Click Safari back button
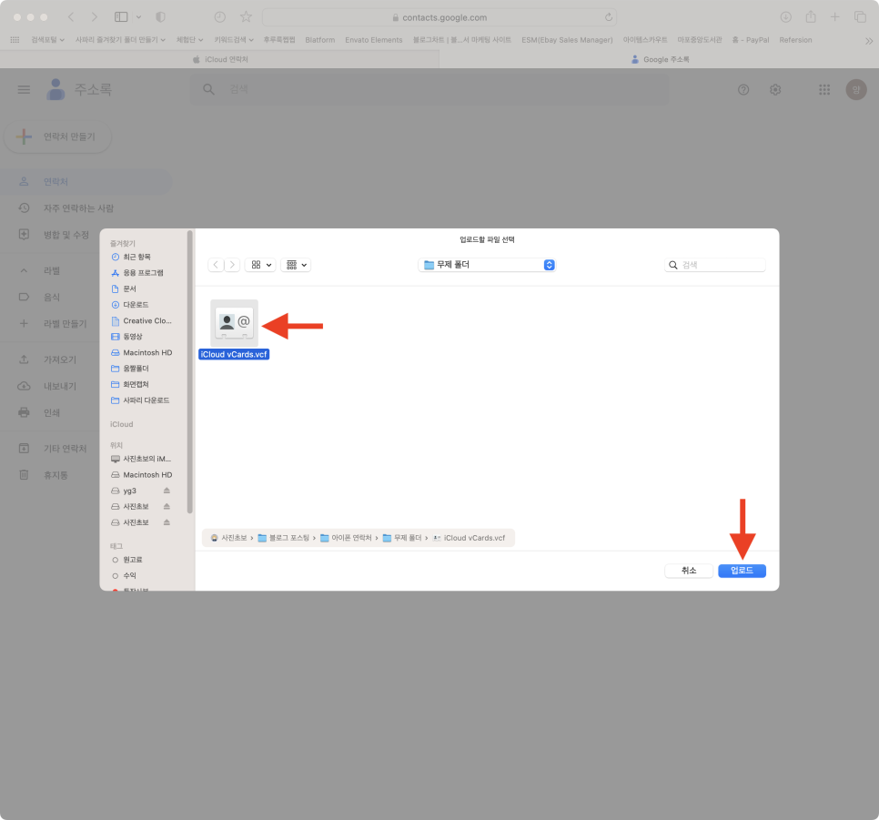Image resolution: width=879 pixels, height=820 pixels. [71, 17]
